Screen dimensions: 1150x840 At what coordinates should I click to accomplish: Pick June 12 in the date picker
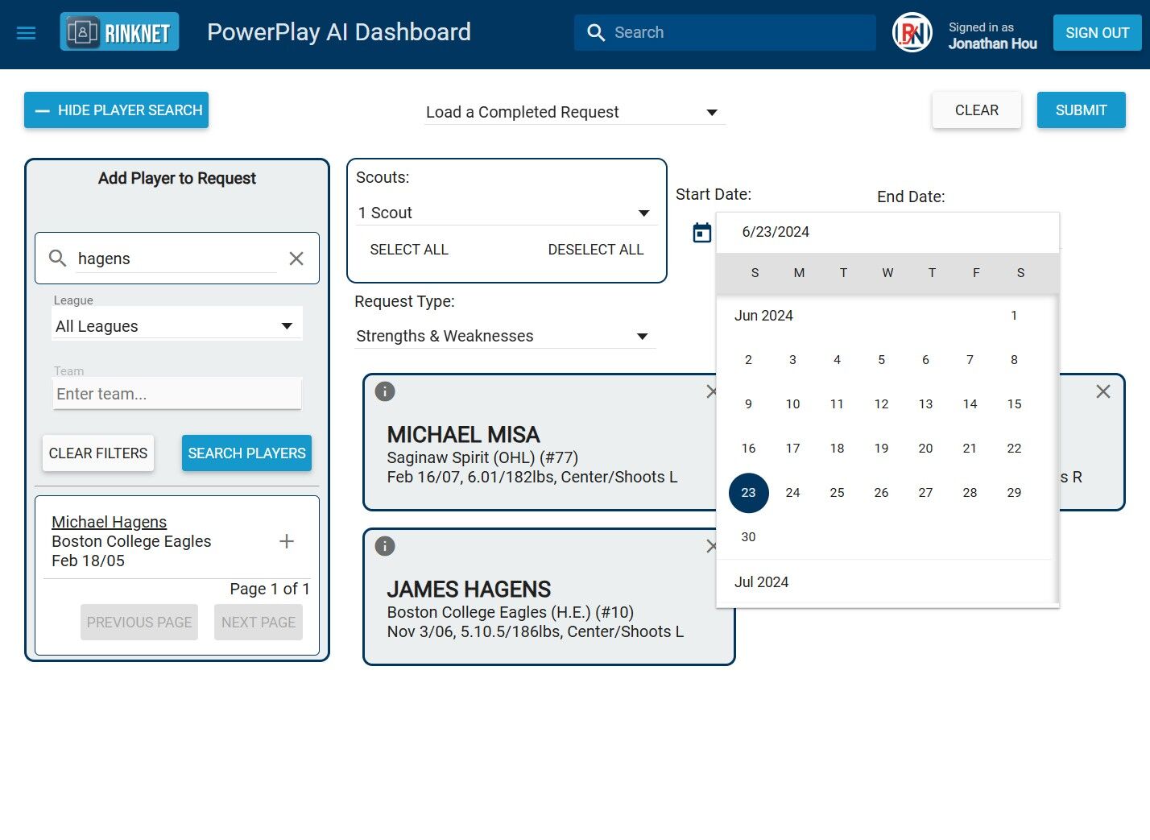(881, 404)
